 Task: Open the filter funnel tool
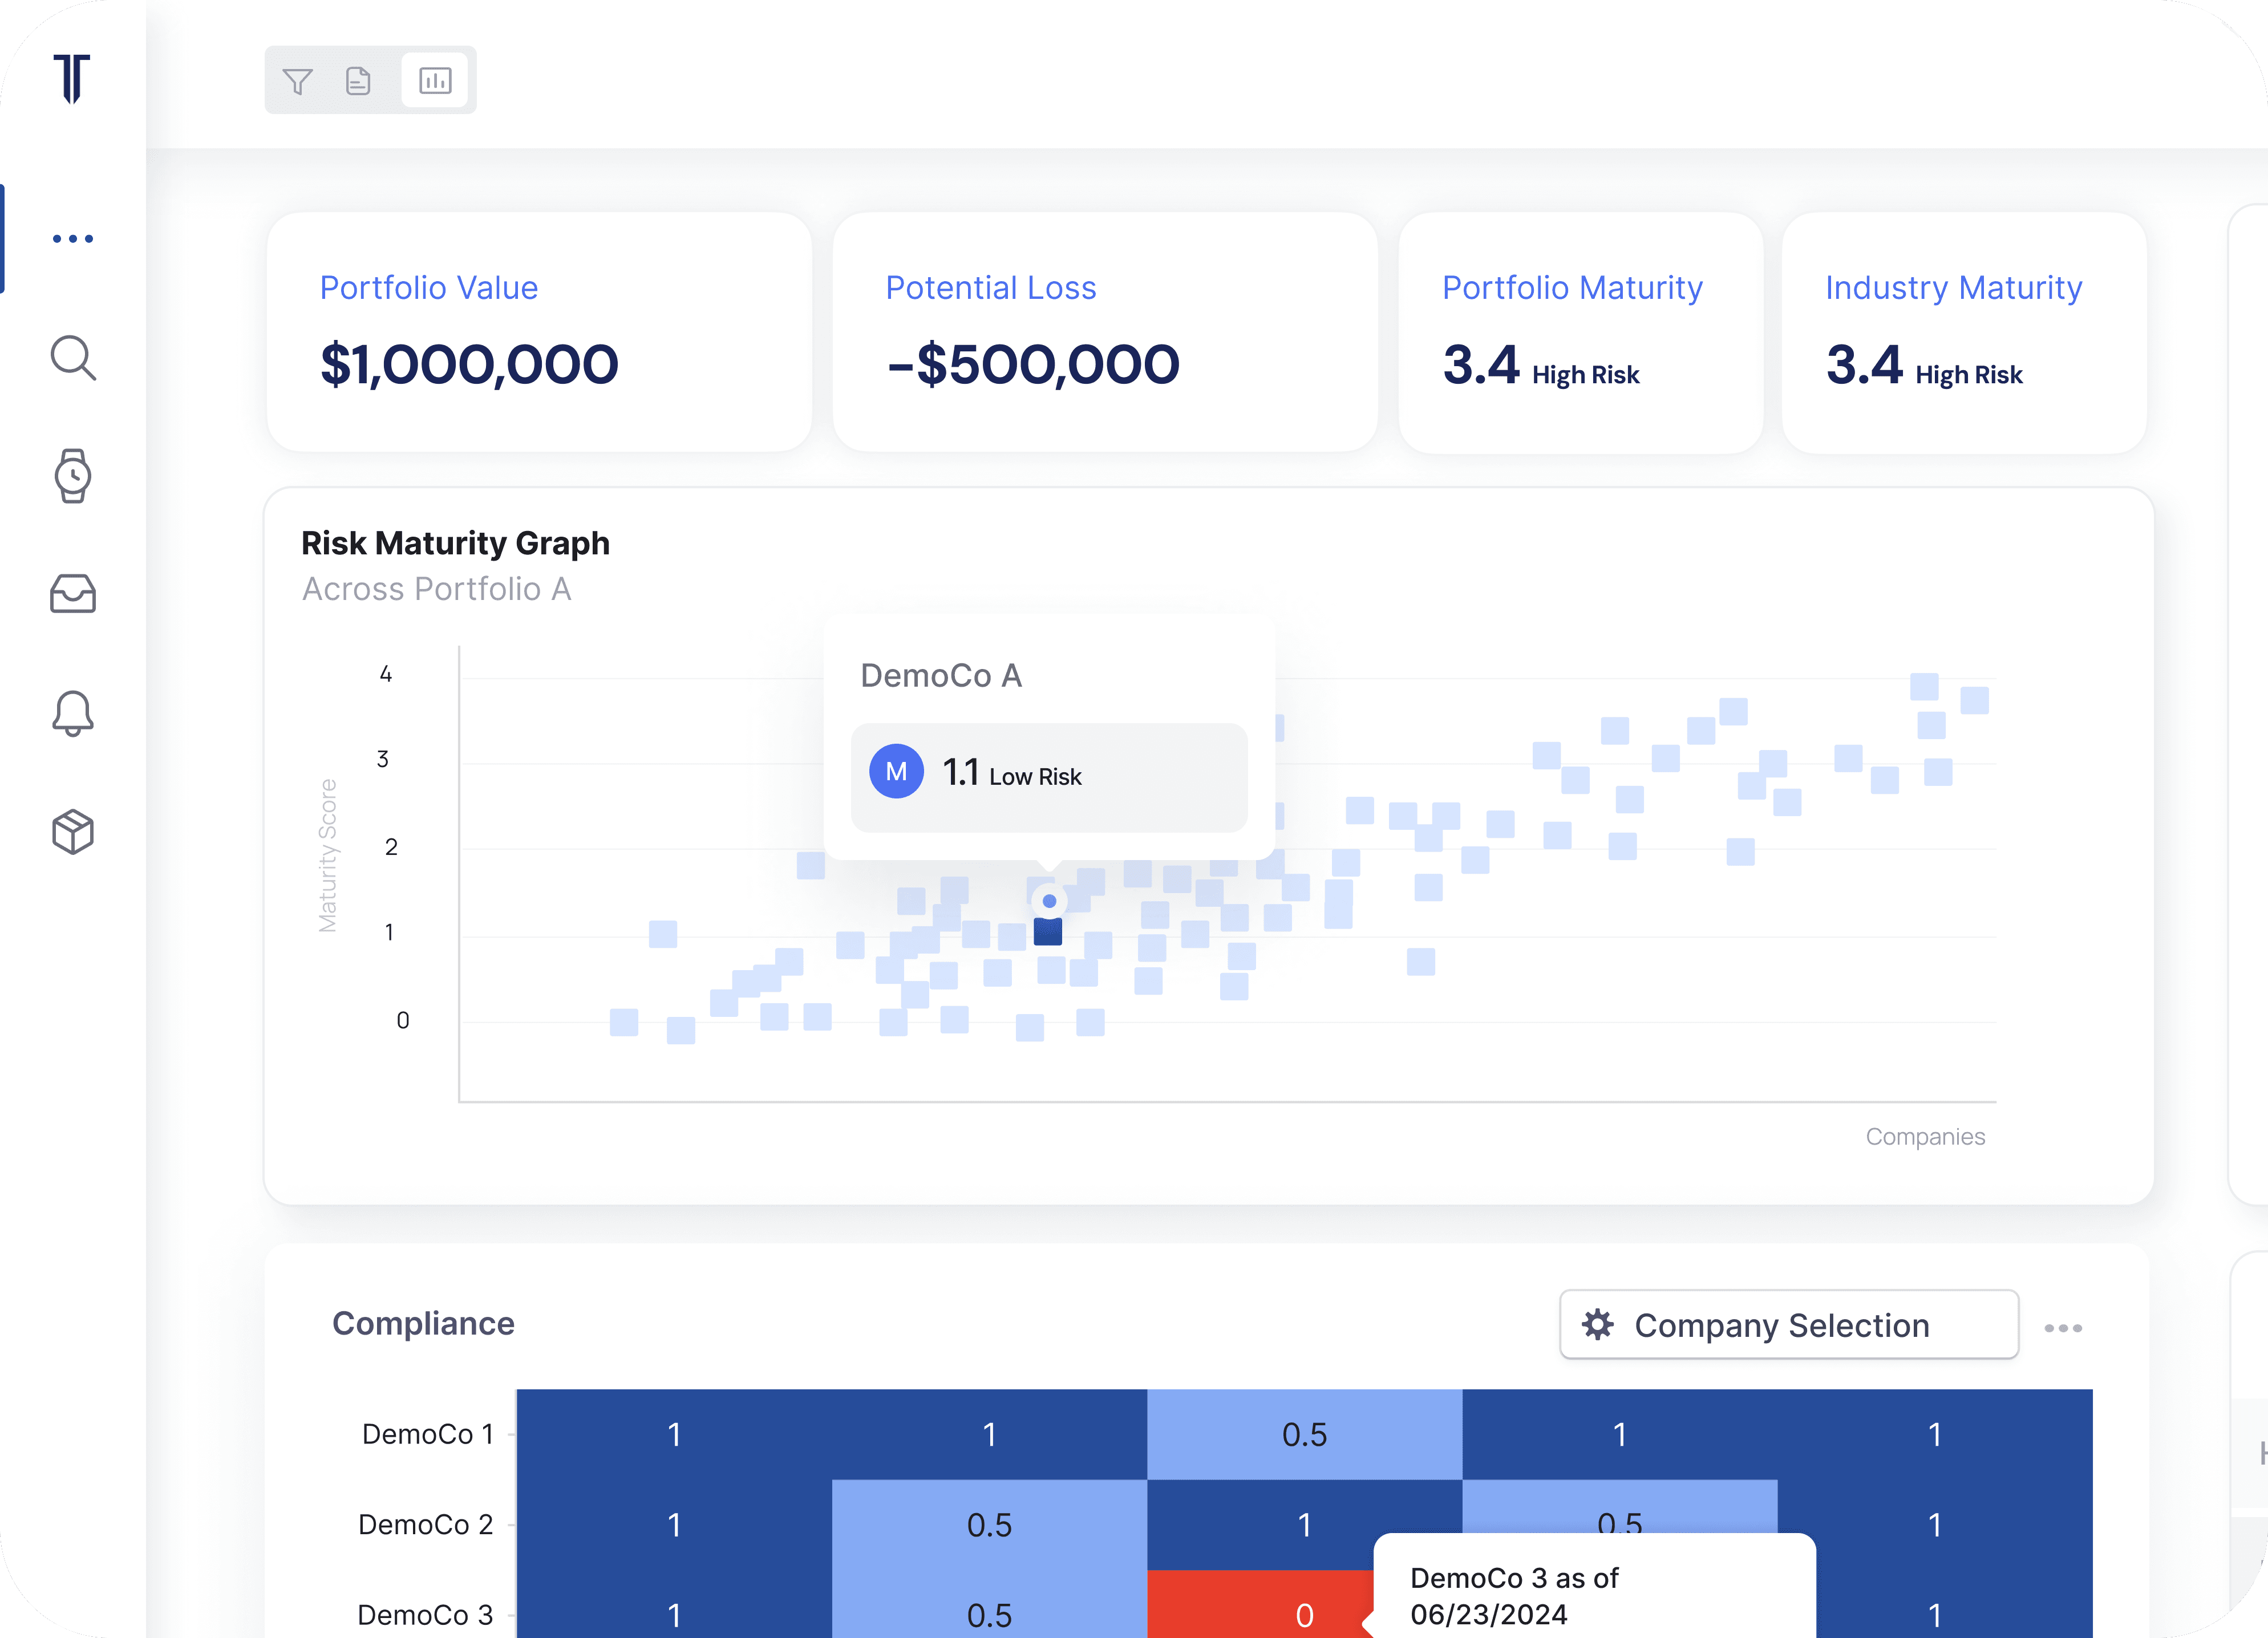click(x=298, y=81)
